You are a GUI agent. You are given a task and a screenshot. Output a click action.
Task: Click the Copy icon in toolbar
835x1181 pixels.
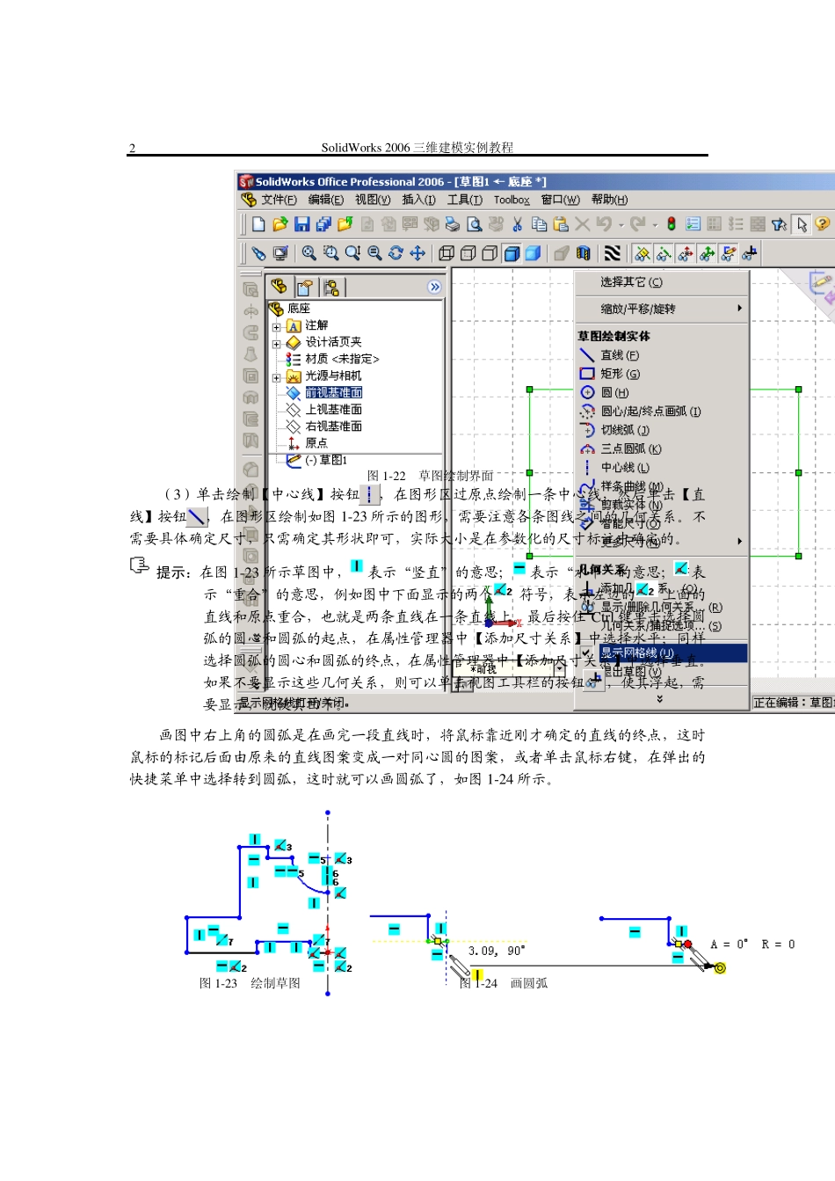pos(539,224)
